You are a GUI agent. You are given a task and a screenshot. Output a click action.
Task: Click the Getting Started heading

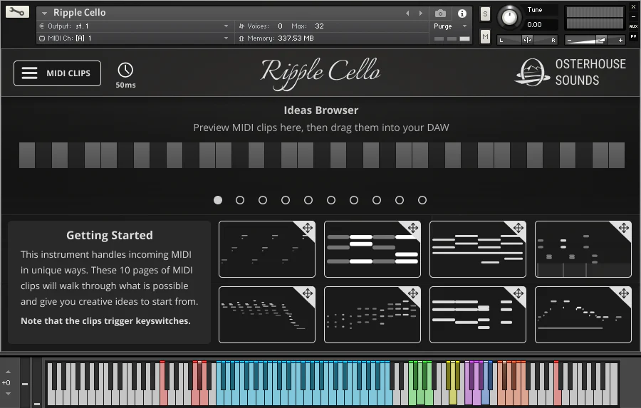tap(110, 235)
